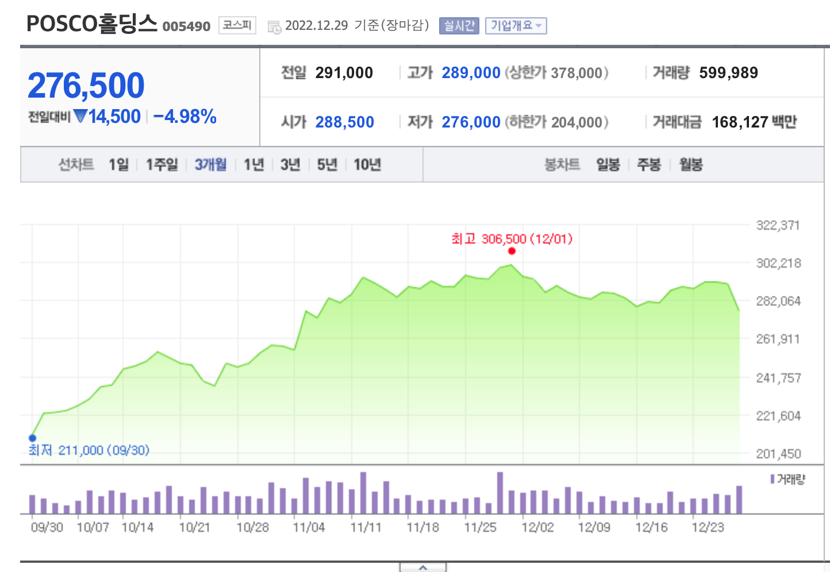Select the 1주일 line chart period
Viewport: 830px width, 572px height.
point(162,165)
